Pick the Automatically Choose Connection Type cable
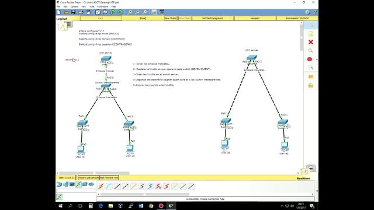Image resolution: width=374 pixels, height=210 pixels. (x=101, y=186)
